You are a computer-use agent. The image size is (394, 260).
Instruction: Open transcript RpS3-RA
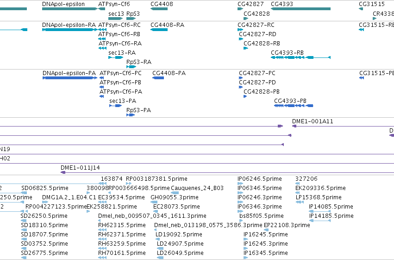[139, 62]
